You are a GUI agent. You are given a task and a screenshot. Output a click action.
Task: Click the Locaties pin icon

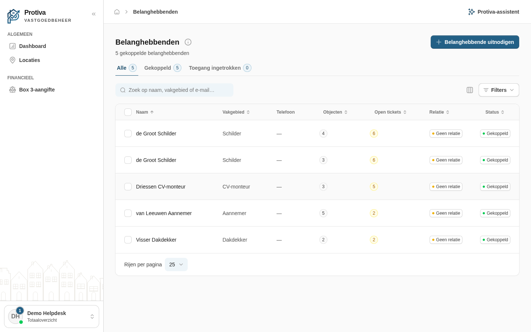(13, 60)
